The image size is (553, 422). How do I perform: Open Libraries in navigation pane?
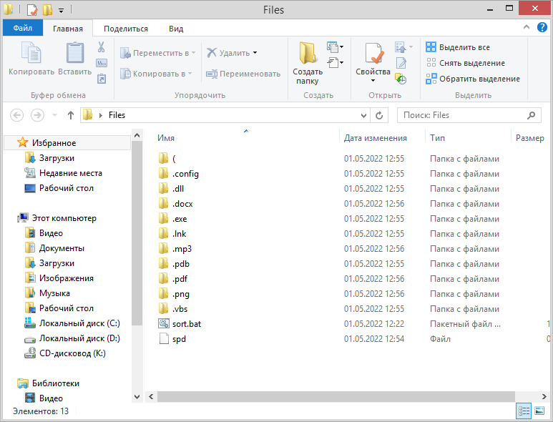(55, 383)
